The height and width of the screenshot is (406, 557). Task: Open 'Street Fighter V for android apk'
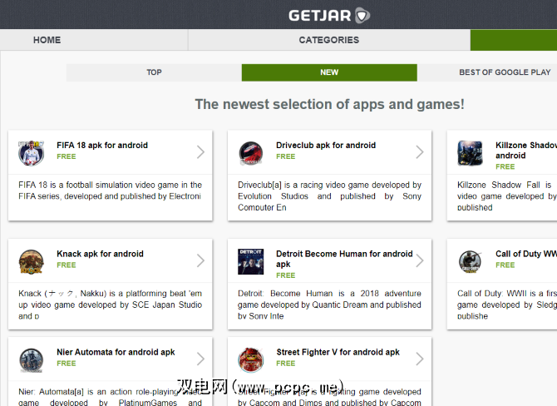click(x=338, y=352)
